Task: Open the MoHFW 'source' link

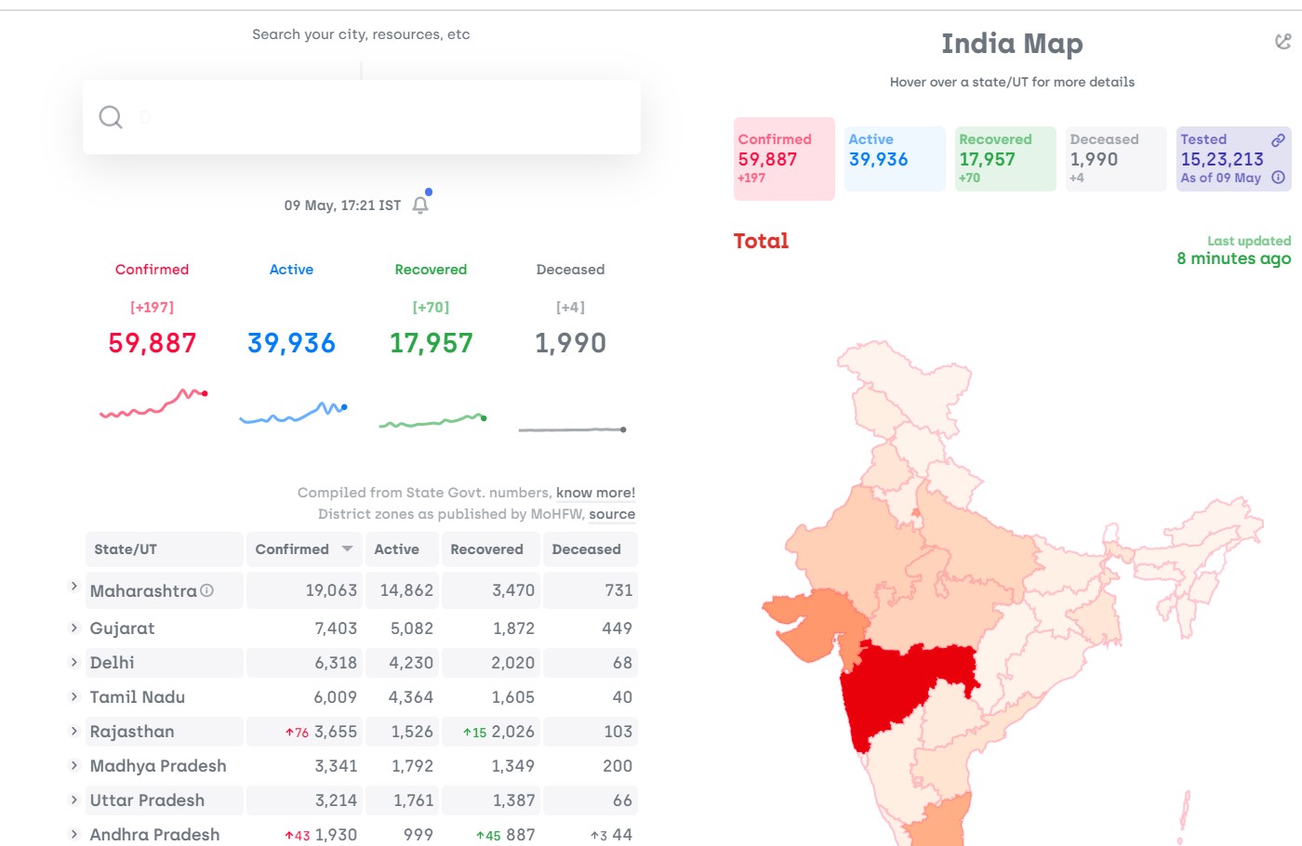Action: pos(612,514)
